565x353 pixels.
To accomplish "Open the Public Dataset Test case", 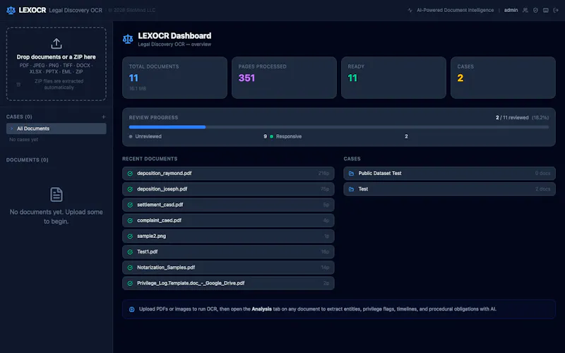I will [x=449, y=173].
